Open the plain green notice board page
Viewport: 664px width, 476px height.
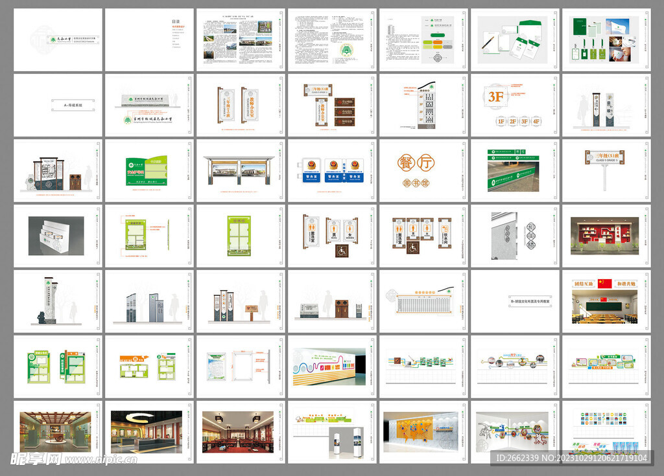coord(241,236)
